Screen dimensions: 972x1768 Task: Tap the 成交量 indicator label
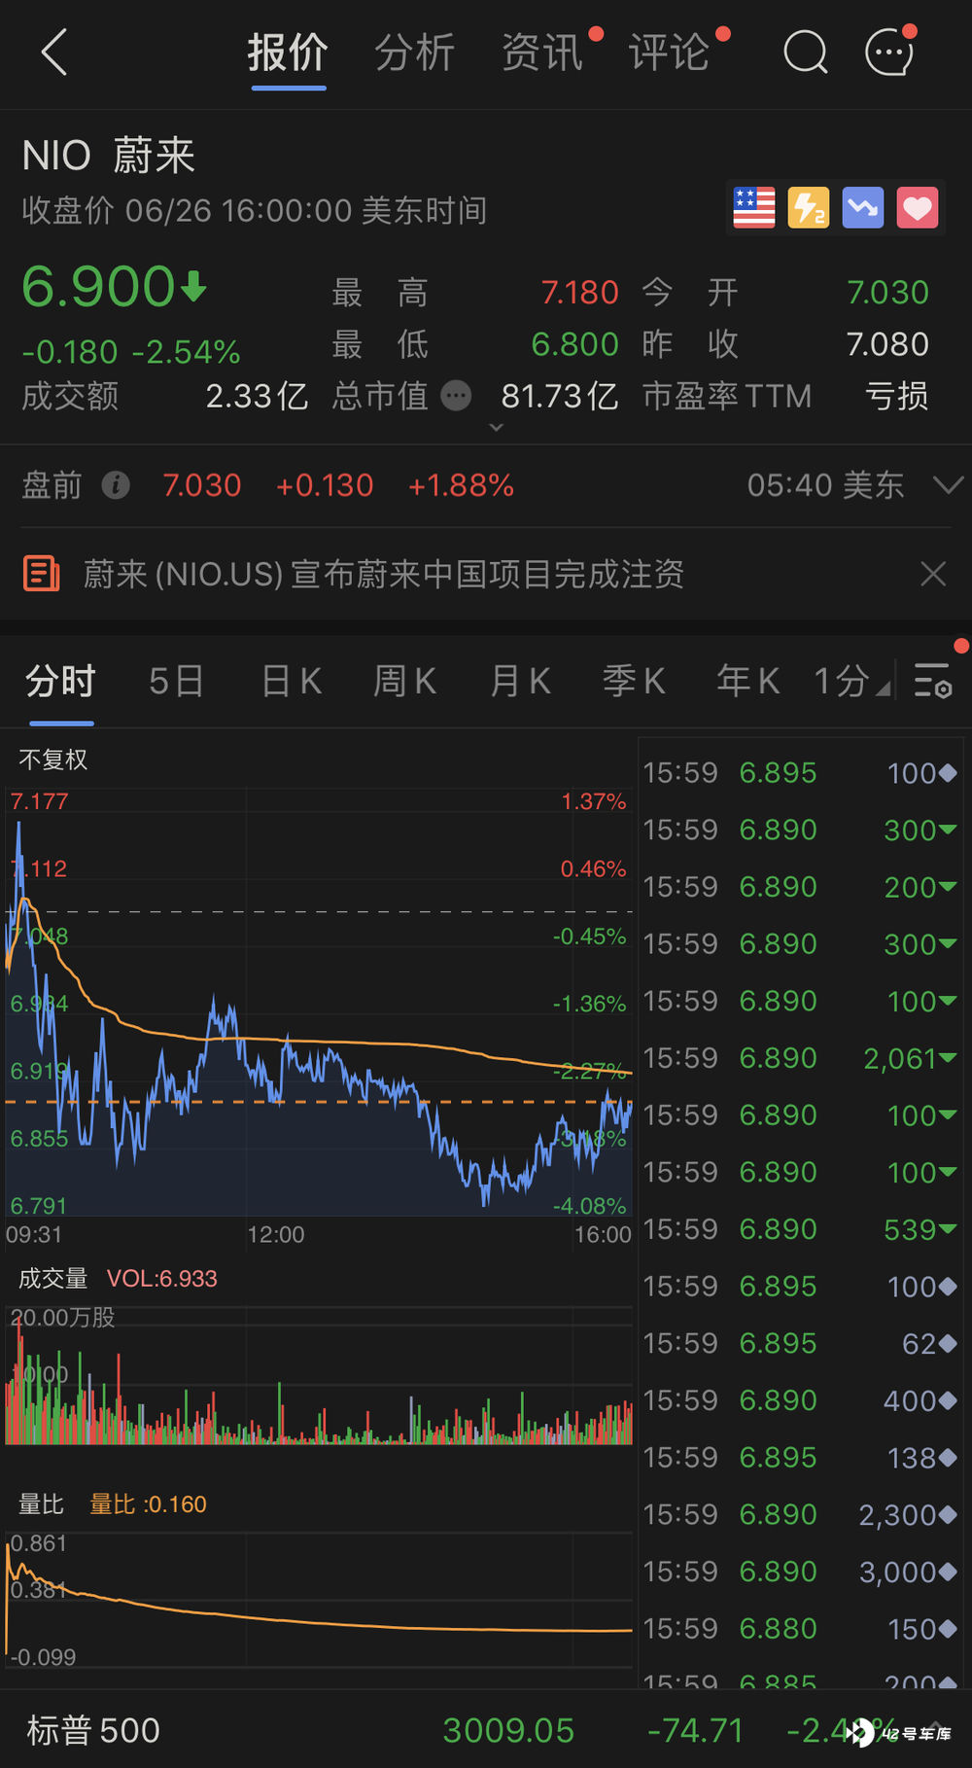53,1278
